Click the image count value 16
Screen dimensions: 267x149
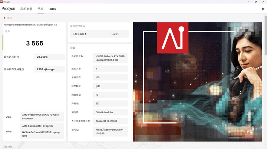pyautogui.click(x=111, y=95)
